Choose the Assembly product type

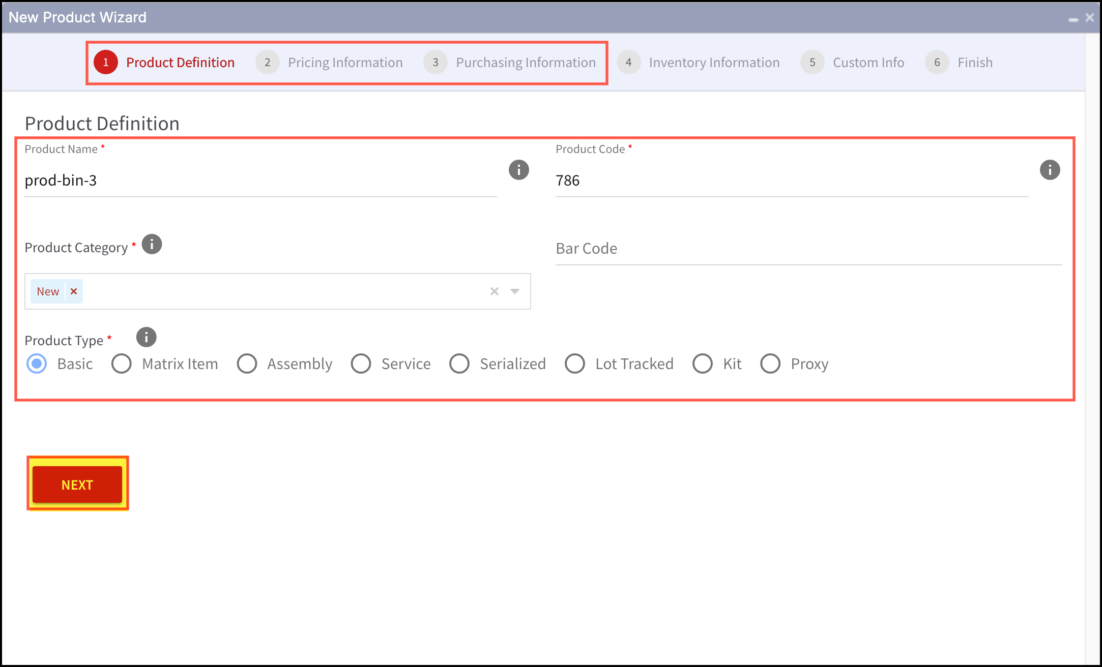coord(247,363)
